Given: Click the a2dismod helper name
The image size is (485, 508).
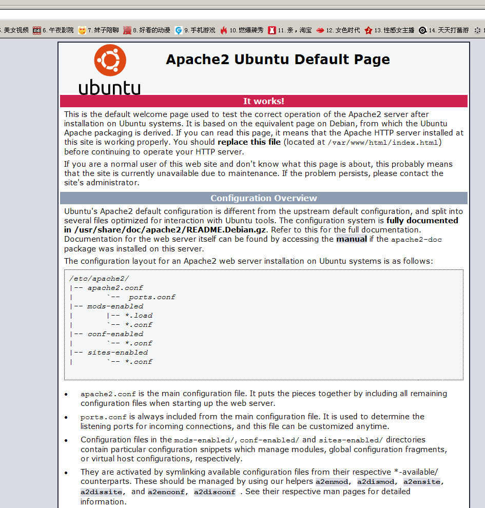Looking at the screenshot, I should click(x=376, y=482).
